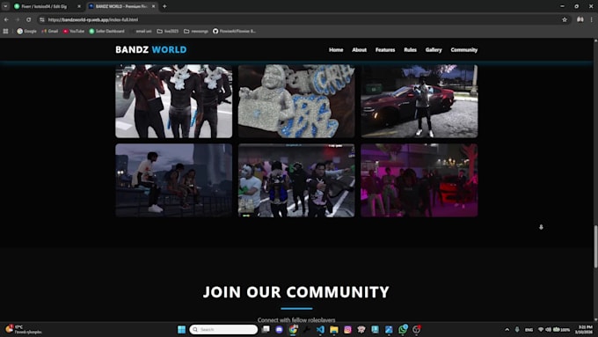This screenshot has height=337, width=598.
Task: Open the Seller Dashboard bookmark
Action: (106, 32)
